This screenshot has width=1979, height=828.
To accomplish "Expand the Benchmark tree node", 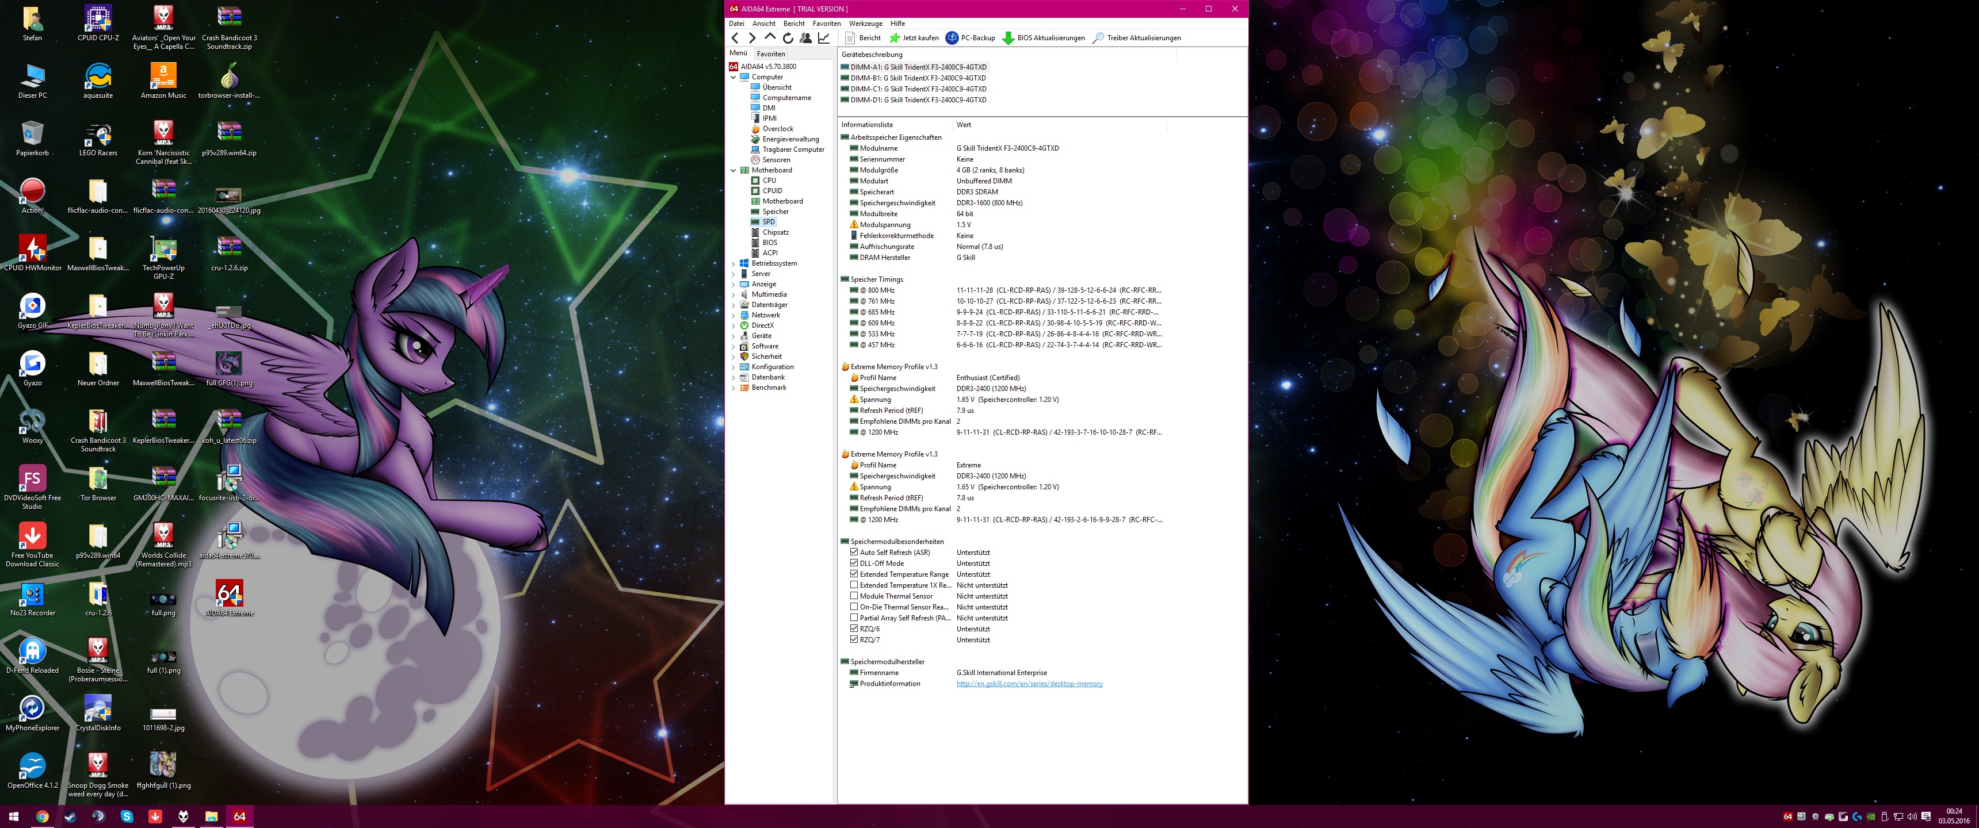I will [x=733, y=388].
